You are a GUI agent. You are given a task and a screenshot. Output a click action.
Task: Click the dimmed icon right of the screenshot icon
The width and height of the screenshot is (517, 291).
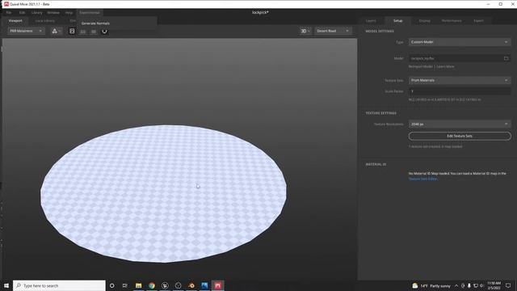tap(83, 32)
